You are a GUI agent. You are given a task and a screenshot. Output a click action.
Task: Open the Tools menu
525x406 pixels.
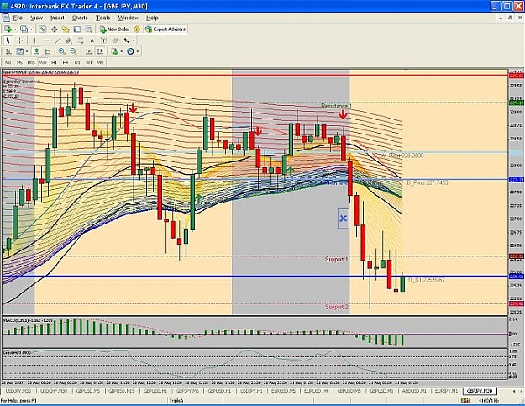click(102, 18)
